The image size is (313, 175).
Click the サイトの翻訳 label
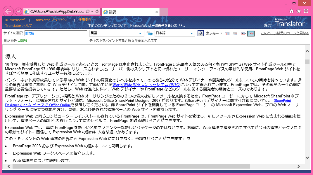pos(13,33)
